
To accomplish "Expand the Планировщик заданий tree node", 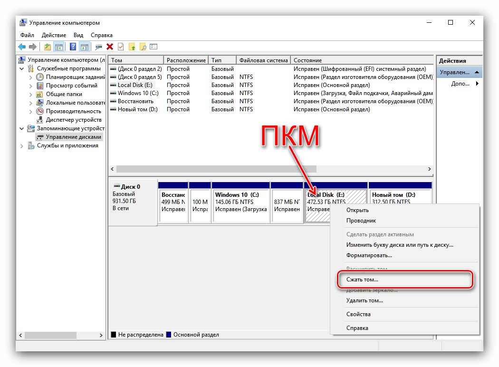I will pos(31,77).
